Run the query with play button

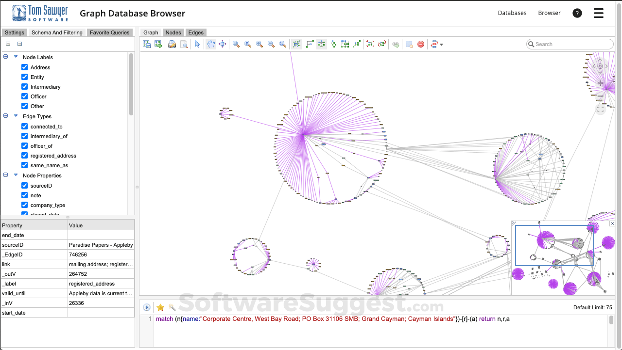pos(147,307)
